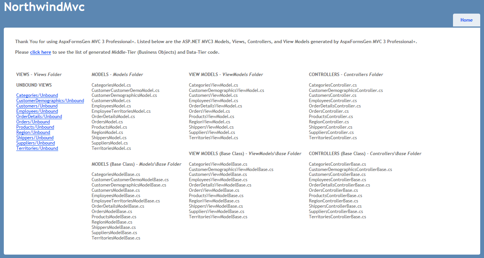Screen dimensions: 484x258
Task: Click CategoriesViewModelBase.cs entry
Action: click(x=218, y=164)
